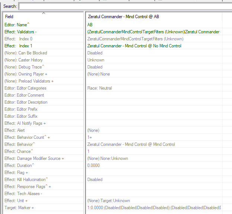Select the Editor: Name field row

pyautogui.click(x=43, y=25)
